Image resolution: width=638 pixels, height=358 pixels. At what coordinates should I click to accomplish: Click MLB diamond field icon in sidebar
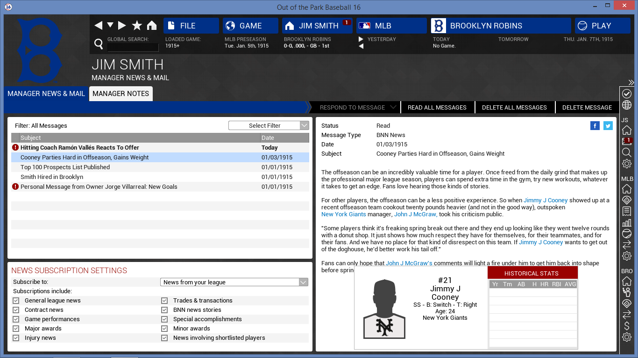[627, 200]
